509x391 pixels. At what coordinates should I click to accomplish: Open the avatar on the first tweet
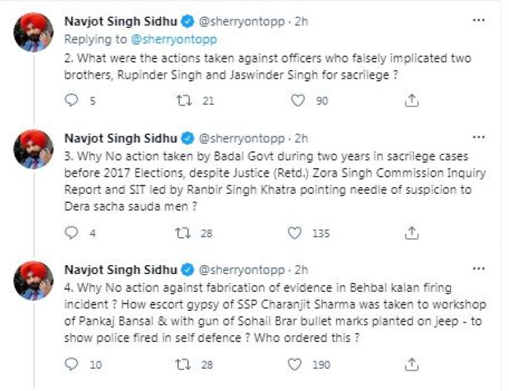click(x=34, y=32)
